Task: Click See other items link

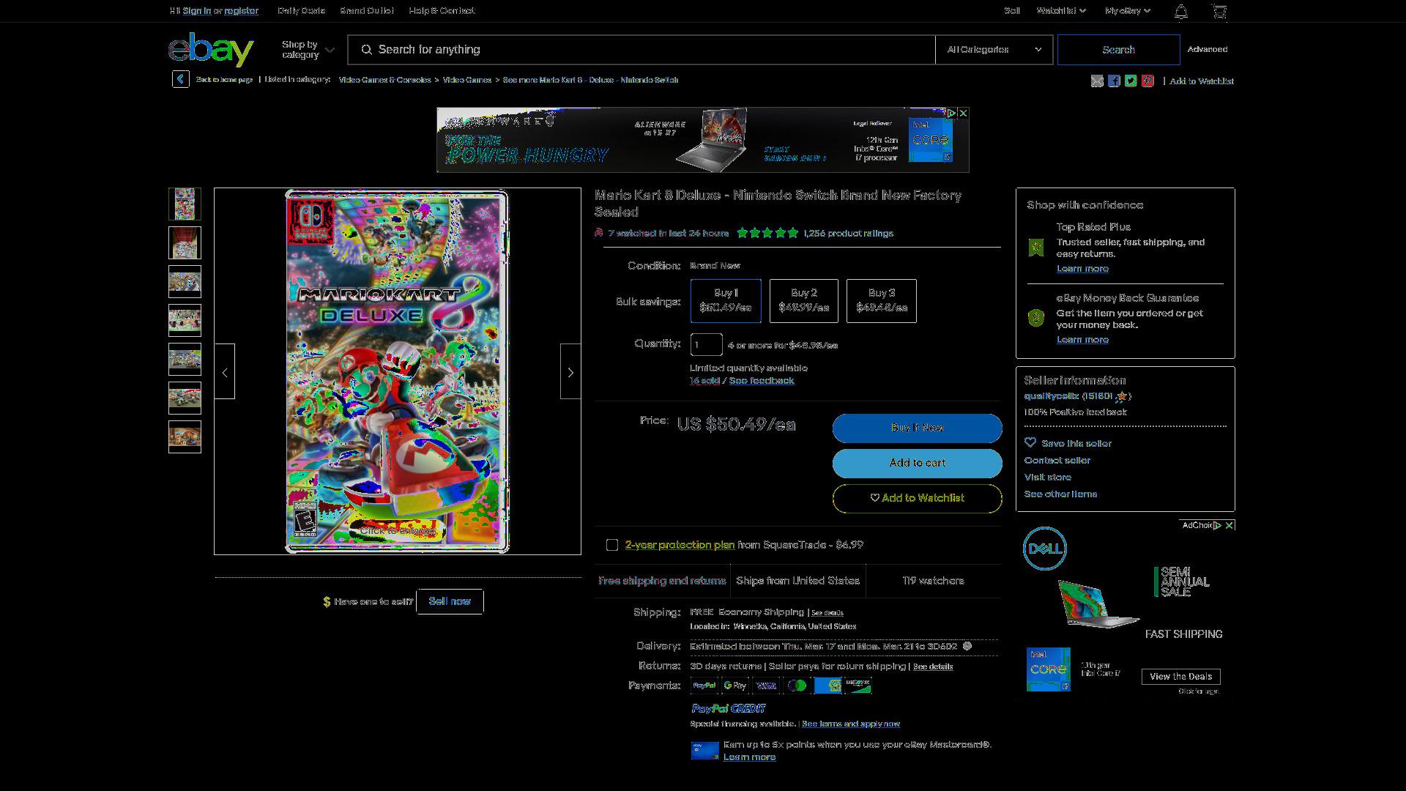Action: pyautogui.click(x=1060, y=494)
